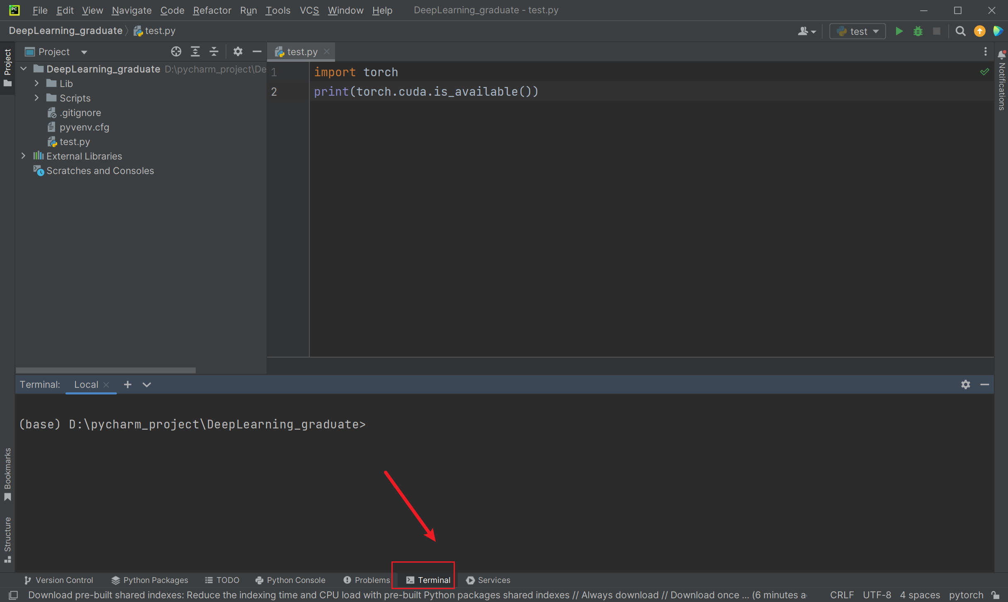Toggle tool window bars icon in status bar

tap(13, 595)
